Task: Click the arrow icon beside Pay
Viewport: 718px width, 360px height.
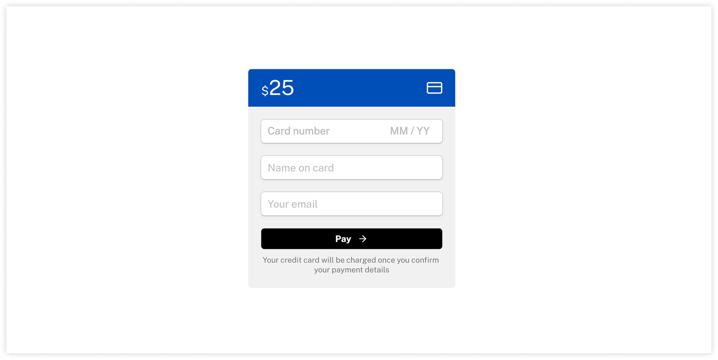Action: tap(363, 239)
